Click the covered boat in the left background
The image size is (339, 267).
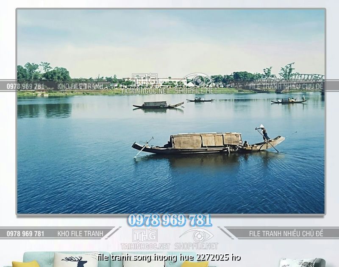158,104
